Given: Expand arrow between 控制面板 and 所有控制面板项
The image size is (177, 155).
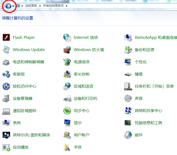Looking at the screenshot, I should click(40, 6).
